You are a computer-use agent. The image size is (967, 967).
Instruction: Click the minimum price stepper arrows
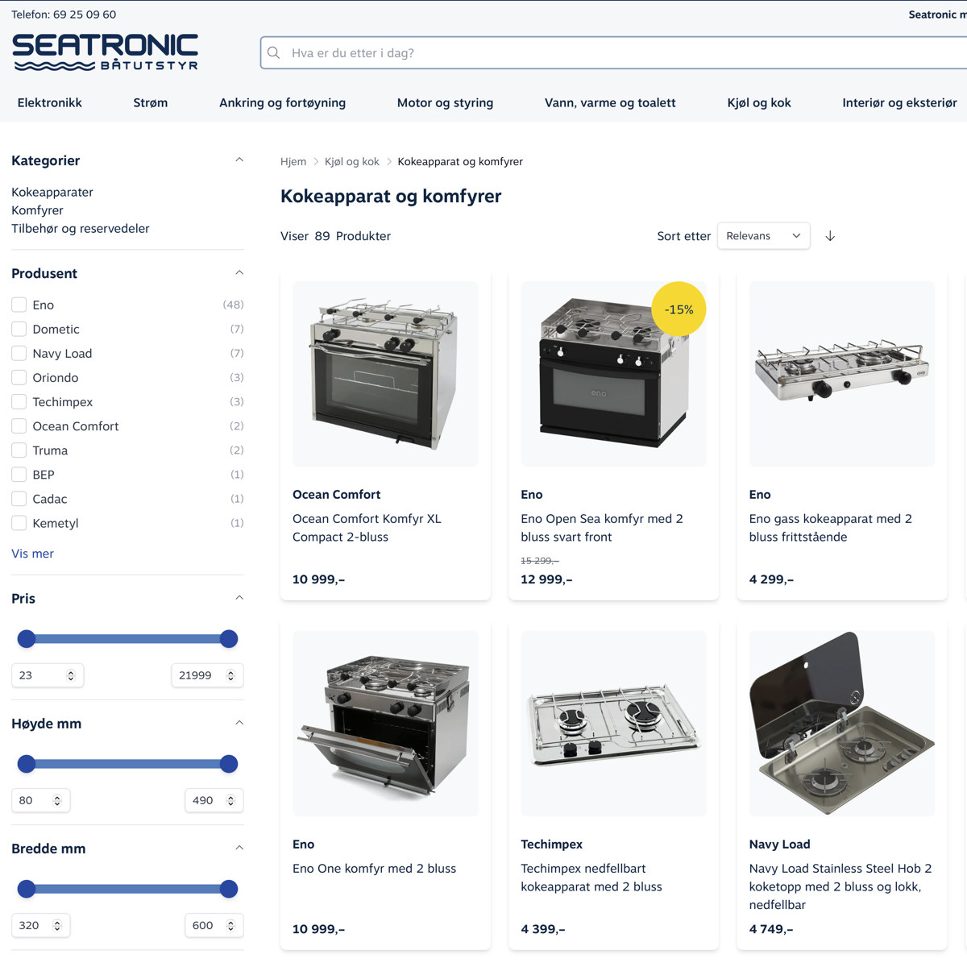[x=71, y=675]
